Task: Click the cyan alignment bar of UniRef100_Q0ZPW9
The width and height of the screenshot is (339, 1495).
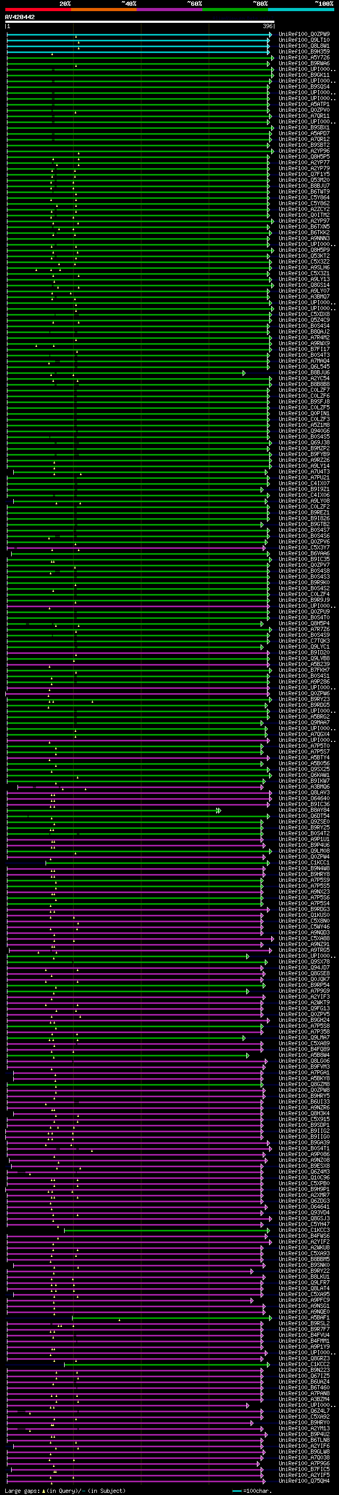Action: [138, 34]
